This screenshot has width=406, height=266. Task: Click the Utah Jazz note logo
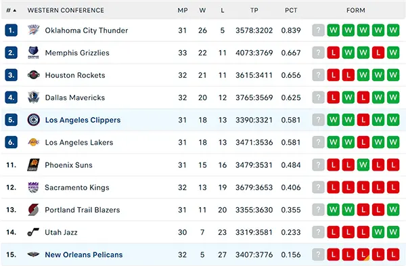33,232
